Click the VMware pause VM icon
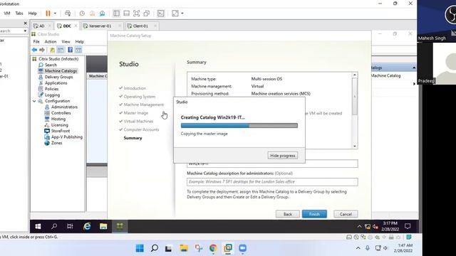This screenshot has height=256, width=456. pos(48,14)
